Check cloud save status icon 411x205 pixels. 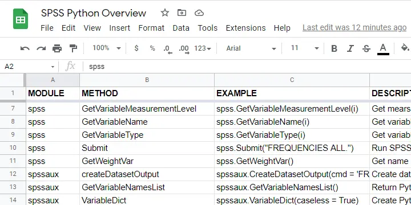(199, 13)
